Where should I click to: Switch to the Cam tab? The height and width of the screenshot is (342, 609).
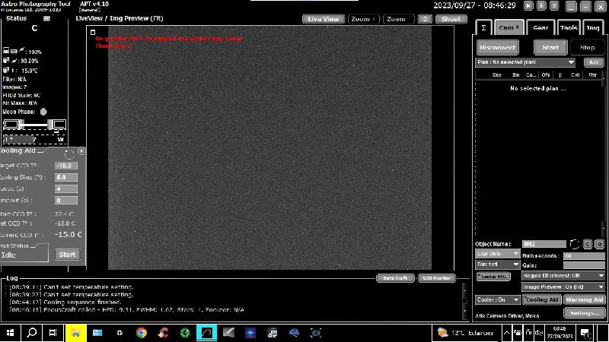click(x=509, y=27)
